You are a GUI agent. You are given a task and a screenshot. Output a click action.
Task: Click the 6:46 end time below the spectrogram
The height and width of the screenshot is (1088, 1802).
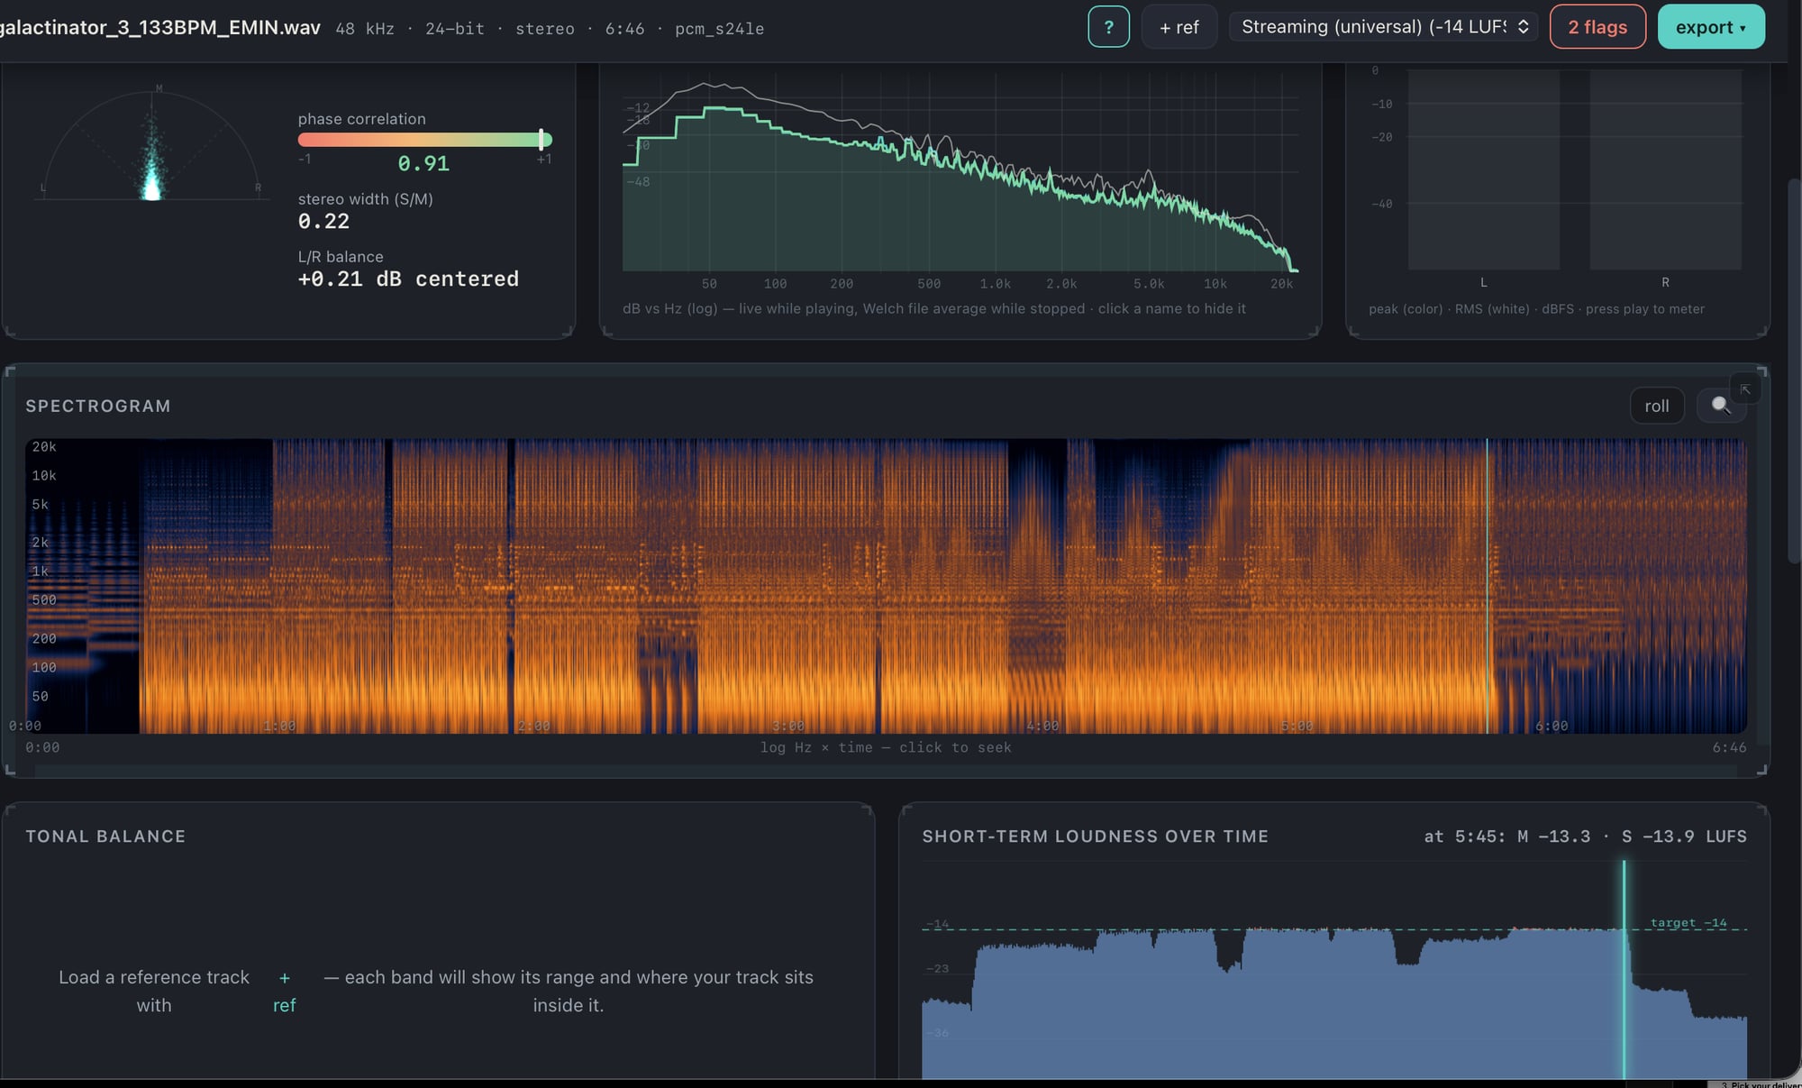tap(1729, 747)
